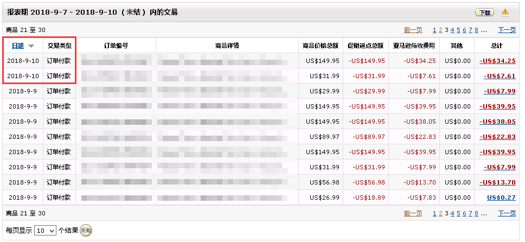Click the 交易类型 column header
Viewport: 525px width, 242px height.
pos(60,46)
